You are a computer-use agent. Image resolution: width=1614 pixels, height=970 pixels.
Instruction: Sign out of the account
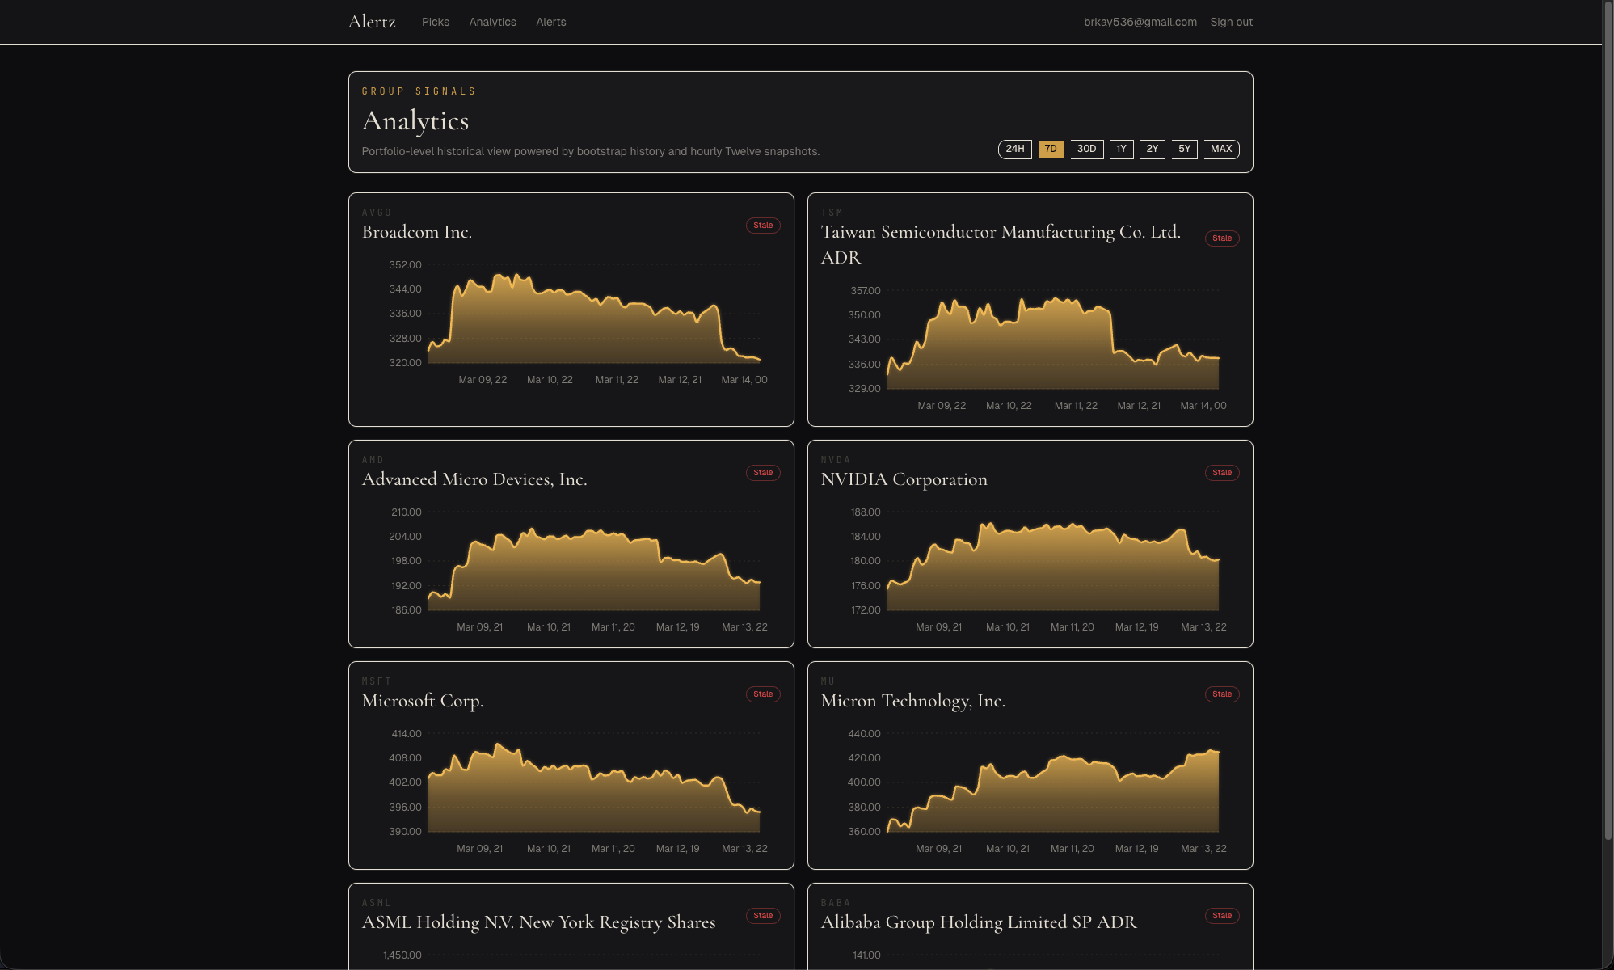(x=1231, y=22)
